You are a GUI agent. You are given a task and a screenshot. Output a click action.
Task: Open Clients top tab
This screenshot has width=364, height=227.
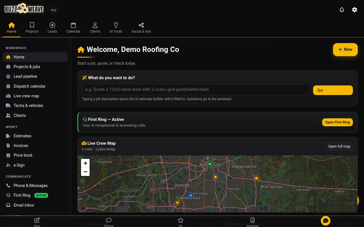point(95,28)
